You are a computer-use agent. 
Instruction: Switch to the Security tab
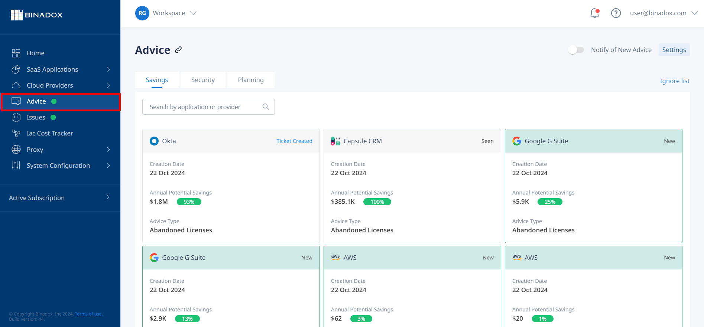[x=203, y=80]
